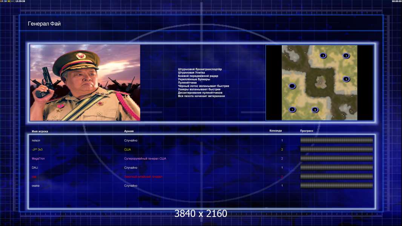Screen dimensions: 402x226
Task: Click the loading progress bar for -JP* 3v3
Action: 337,149
